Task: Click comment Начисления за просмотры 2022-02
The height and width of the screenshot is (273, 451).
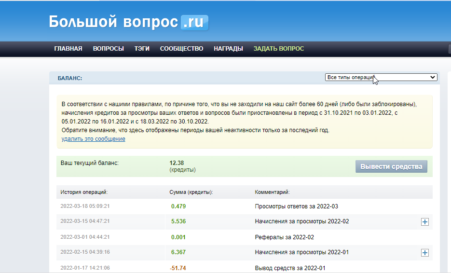Action: point(302,221)
